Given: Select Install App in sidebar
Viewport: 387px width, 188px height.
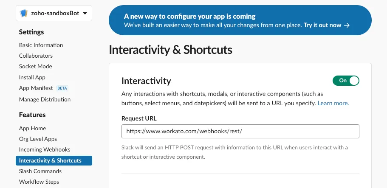Looking at the screenshot, I should tap(32, 77).
